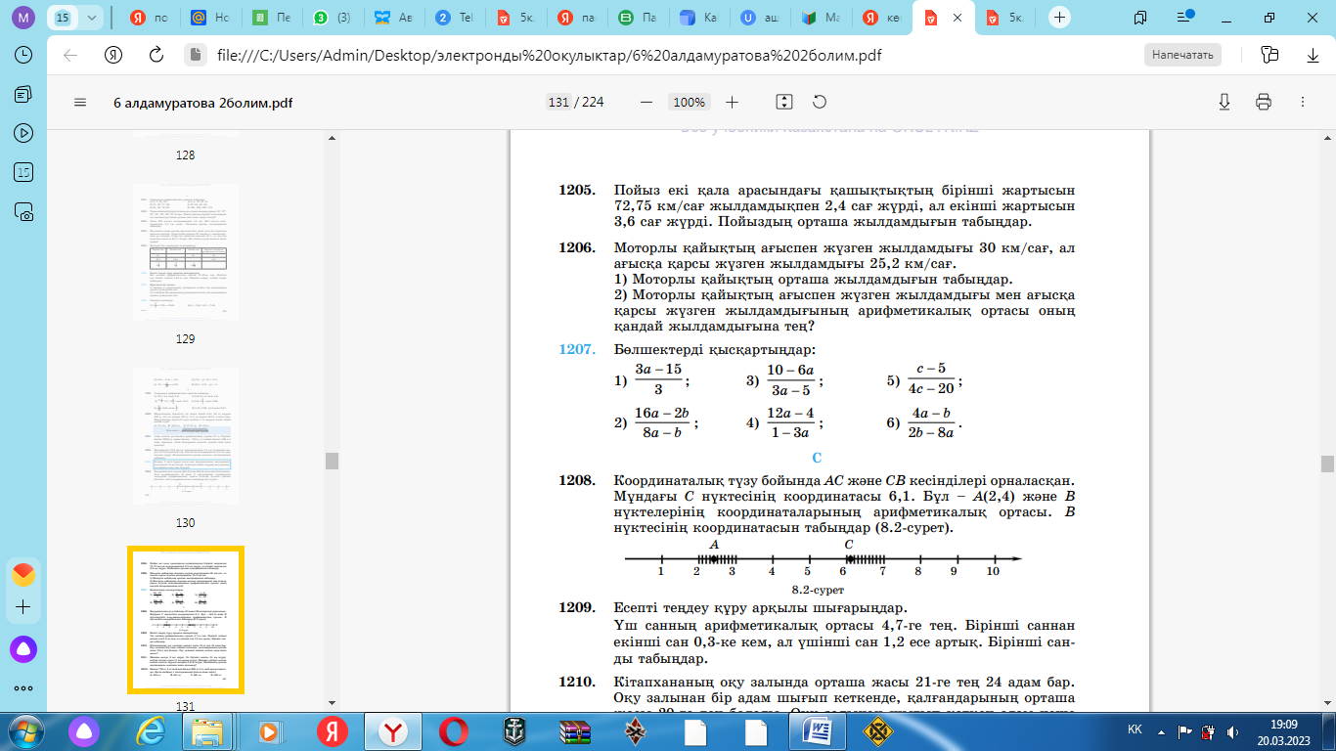Open the browser downloads arrow icon
Viewport: 1336px width, 751px height.
(x=1313, y=55)
